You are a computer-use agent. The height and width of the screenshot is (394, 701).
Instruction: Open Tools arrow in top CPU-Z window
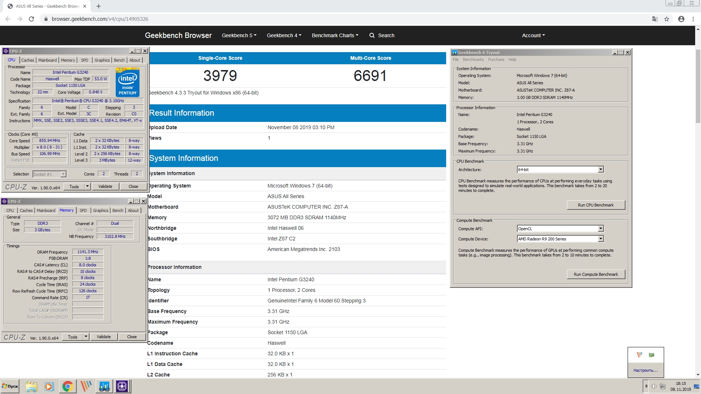coord(87,186)
